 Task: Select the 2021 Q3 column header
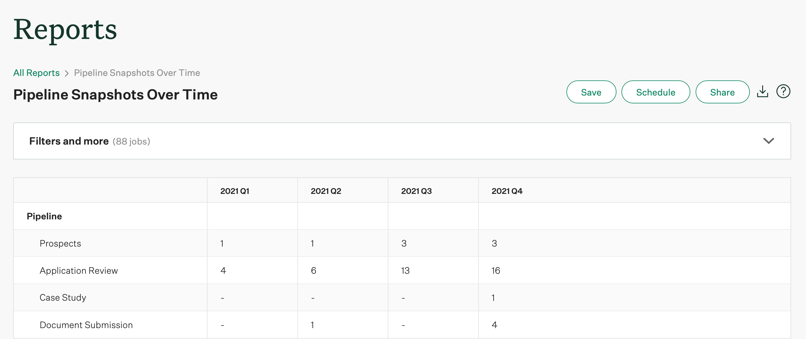[x=416, y=191]
